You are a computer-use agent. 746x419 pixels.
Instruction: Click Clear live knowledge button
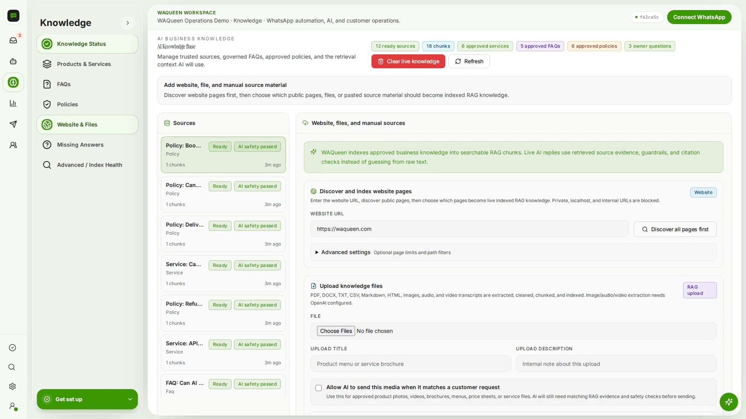[408, 61]
